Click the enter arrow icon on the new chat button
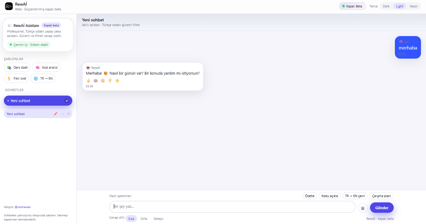This screenshot has width=426, height=224. (x=67, y=101)
